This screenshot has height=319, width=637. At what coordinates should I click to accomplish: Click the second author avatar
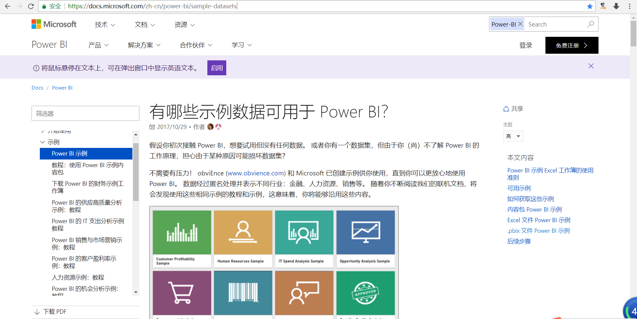(218, 127)
